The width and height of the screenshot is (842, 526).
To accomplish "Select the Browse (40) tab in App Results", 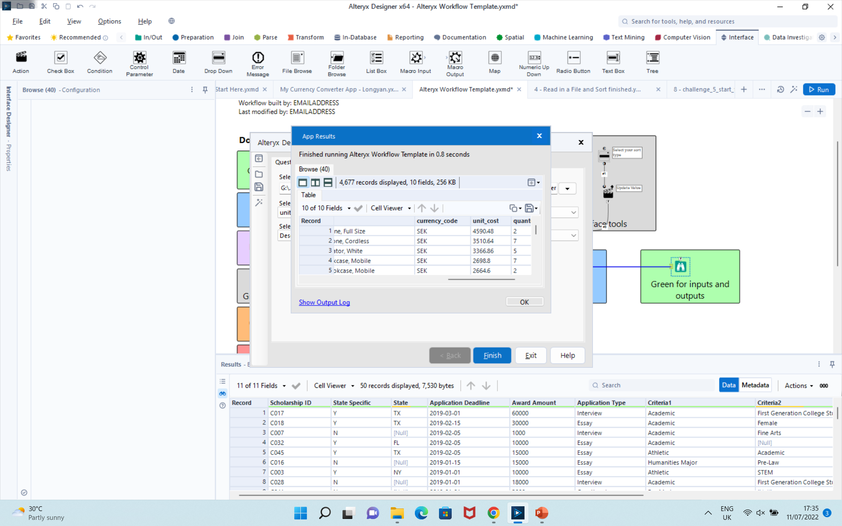I will coord(314,169).
